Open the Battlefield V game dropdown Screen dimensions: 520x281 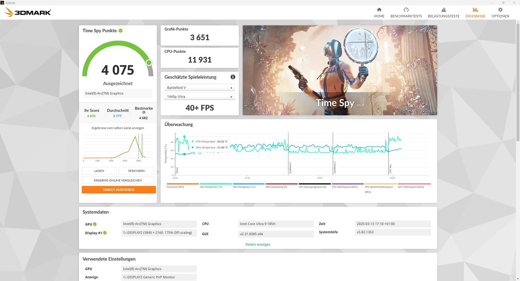click(199, 88)
